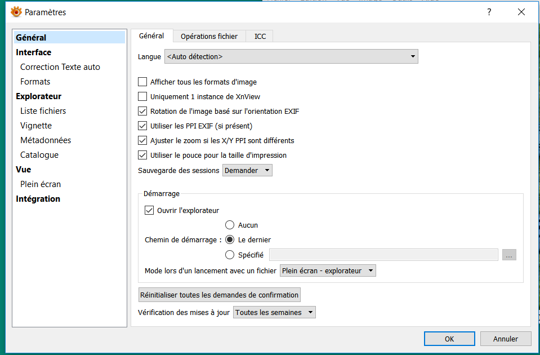Open the ICC tab
The height and width of the screenshot is (355, 540).
260,37
